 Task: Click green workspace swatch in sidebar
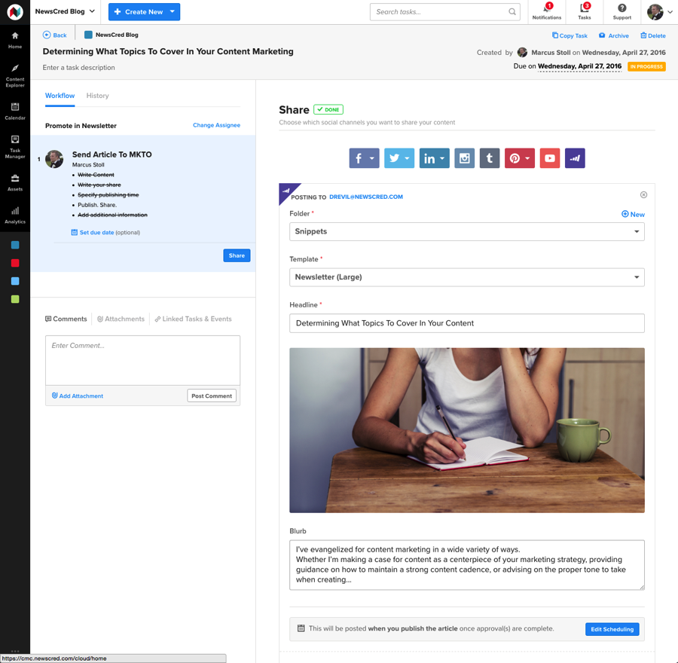(x=15, y=299)
